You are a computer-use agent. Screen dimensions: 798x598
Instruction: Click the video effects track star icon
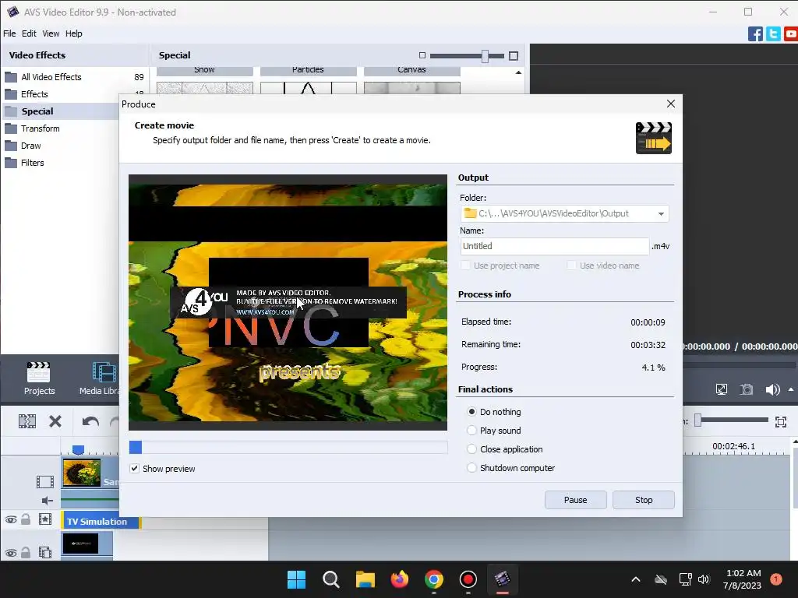[x=45, y=519]
